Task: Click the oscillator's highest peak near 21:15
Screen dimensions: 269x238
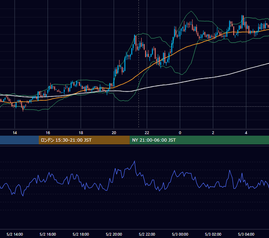Action: click(x=134, y=161)
